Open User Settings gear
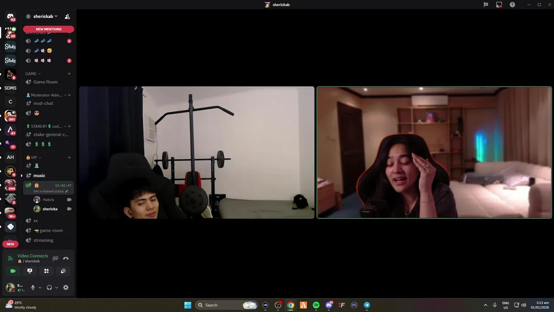554x312 pixels. (66, 287)
